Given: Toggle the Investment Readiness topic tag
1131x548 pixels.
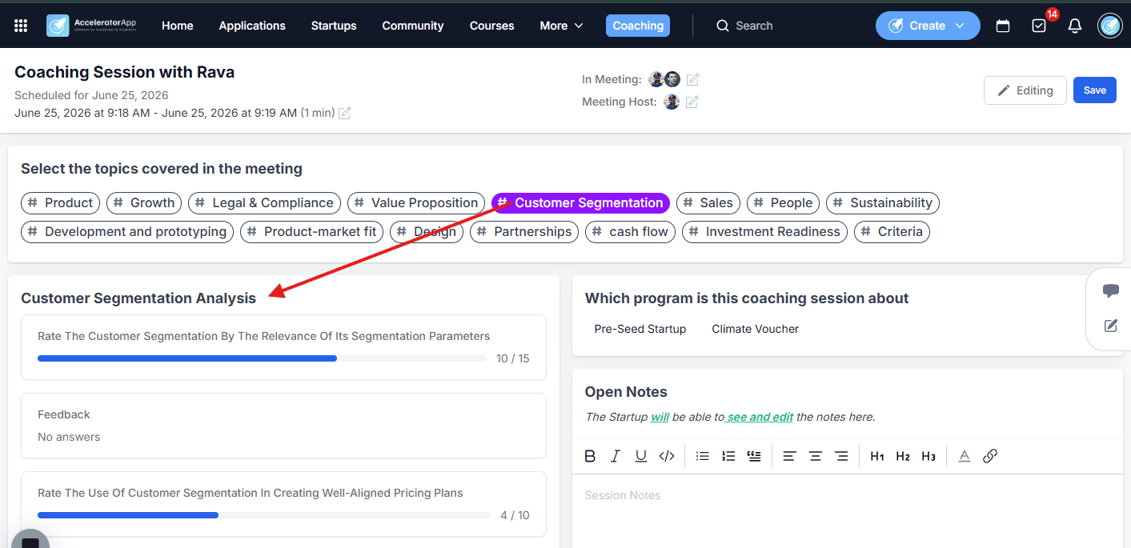Looking at the screenshot, I should coord(764,232).
